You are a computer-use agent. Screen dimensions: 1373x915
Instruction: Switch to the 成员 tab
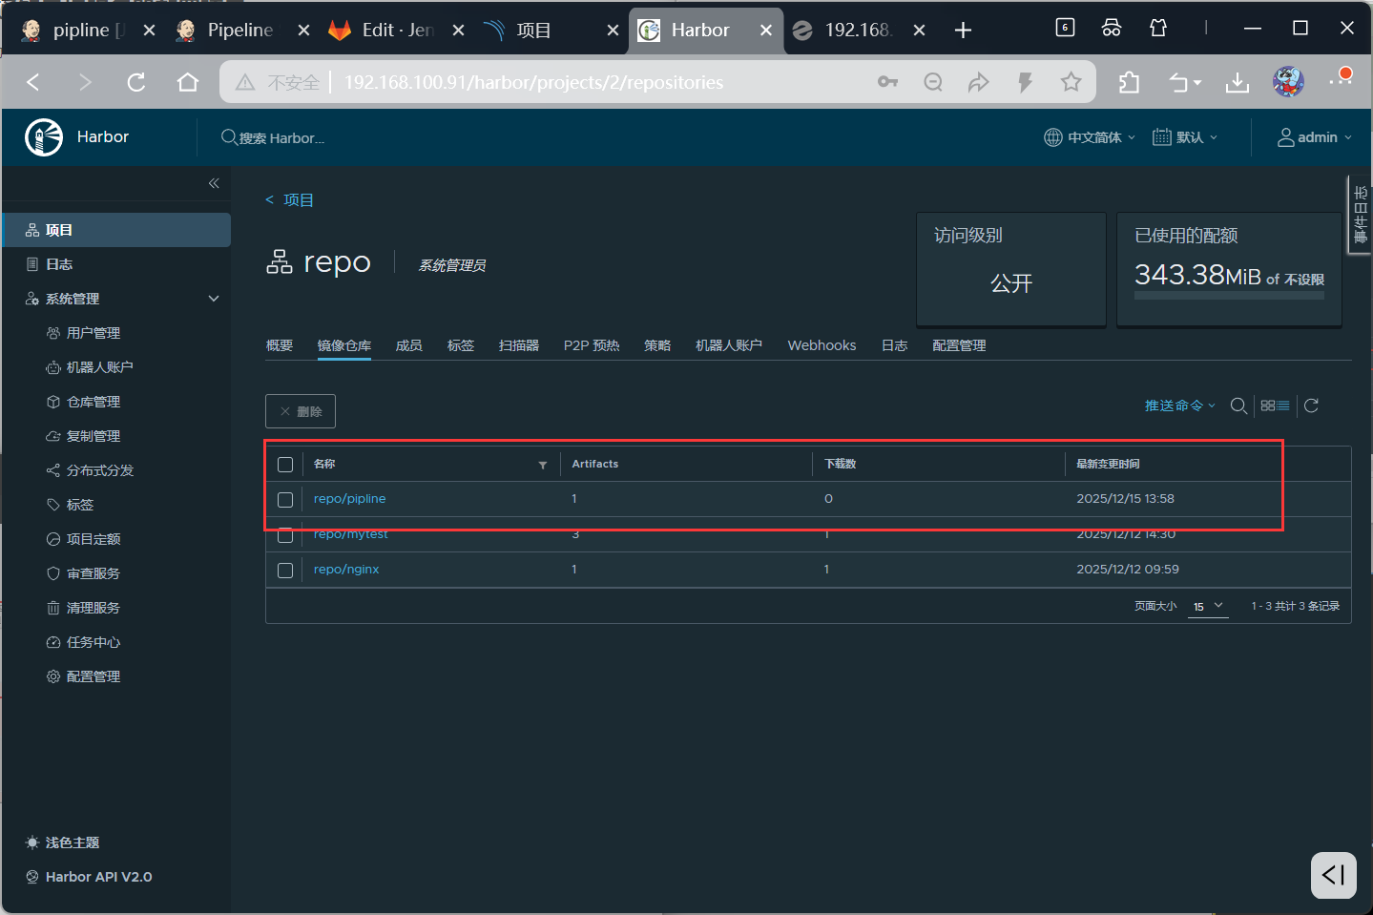(409, 345)
